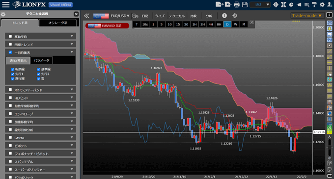
Task: Expand the ボリンジャーバンド dropdown arrow
Action: [x=72, y=89]
